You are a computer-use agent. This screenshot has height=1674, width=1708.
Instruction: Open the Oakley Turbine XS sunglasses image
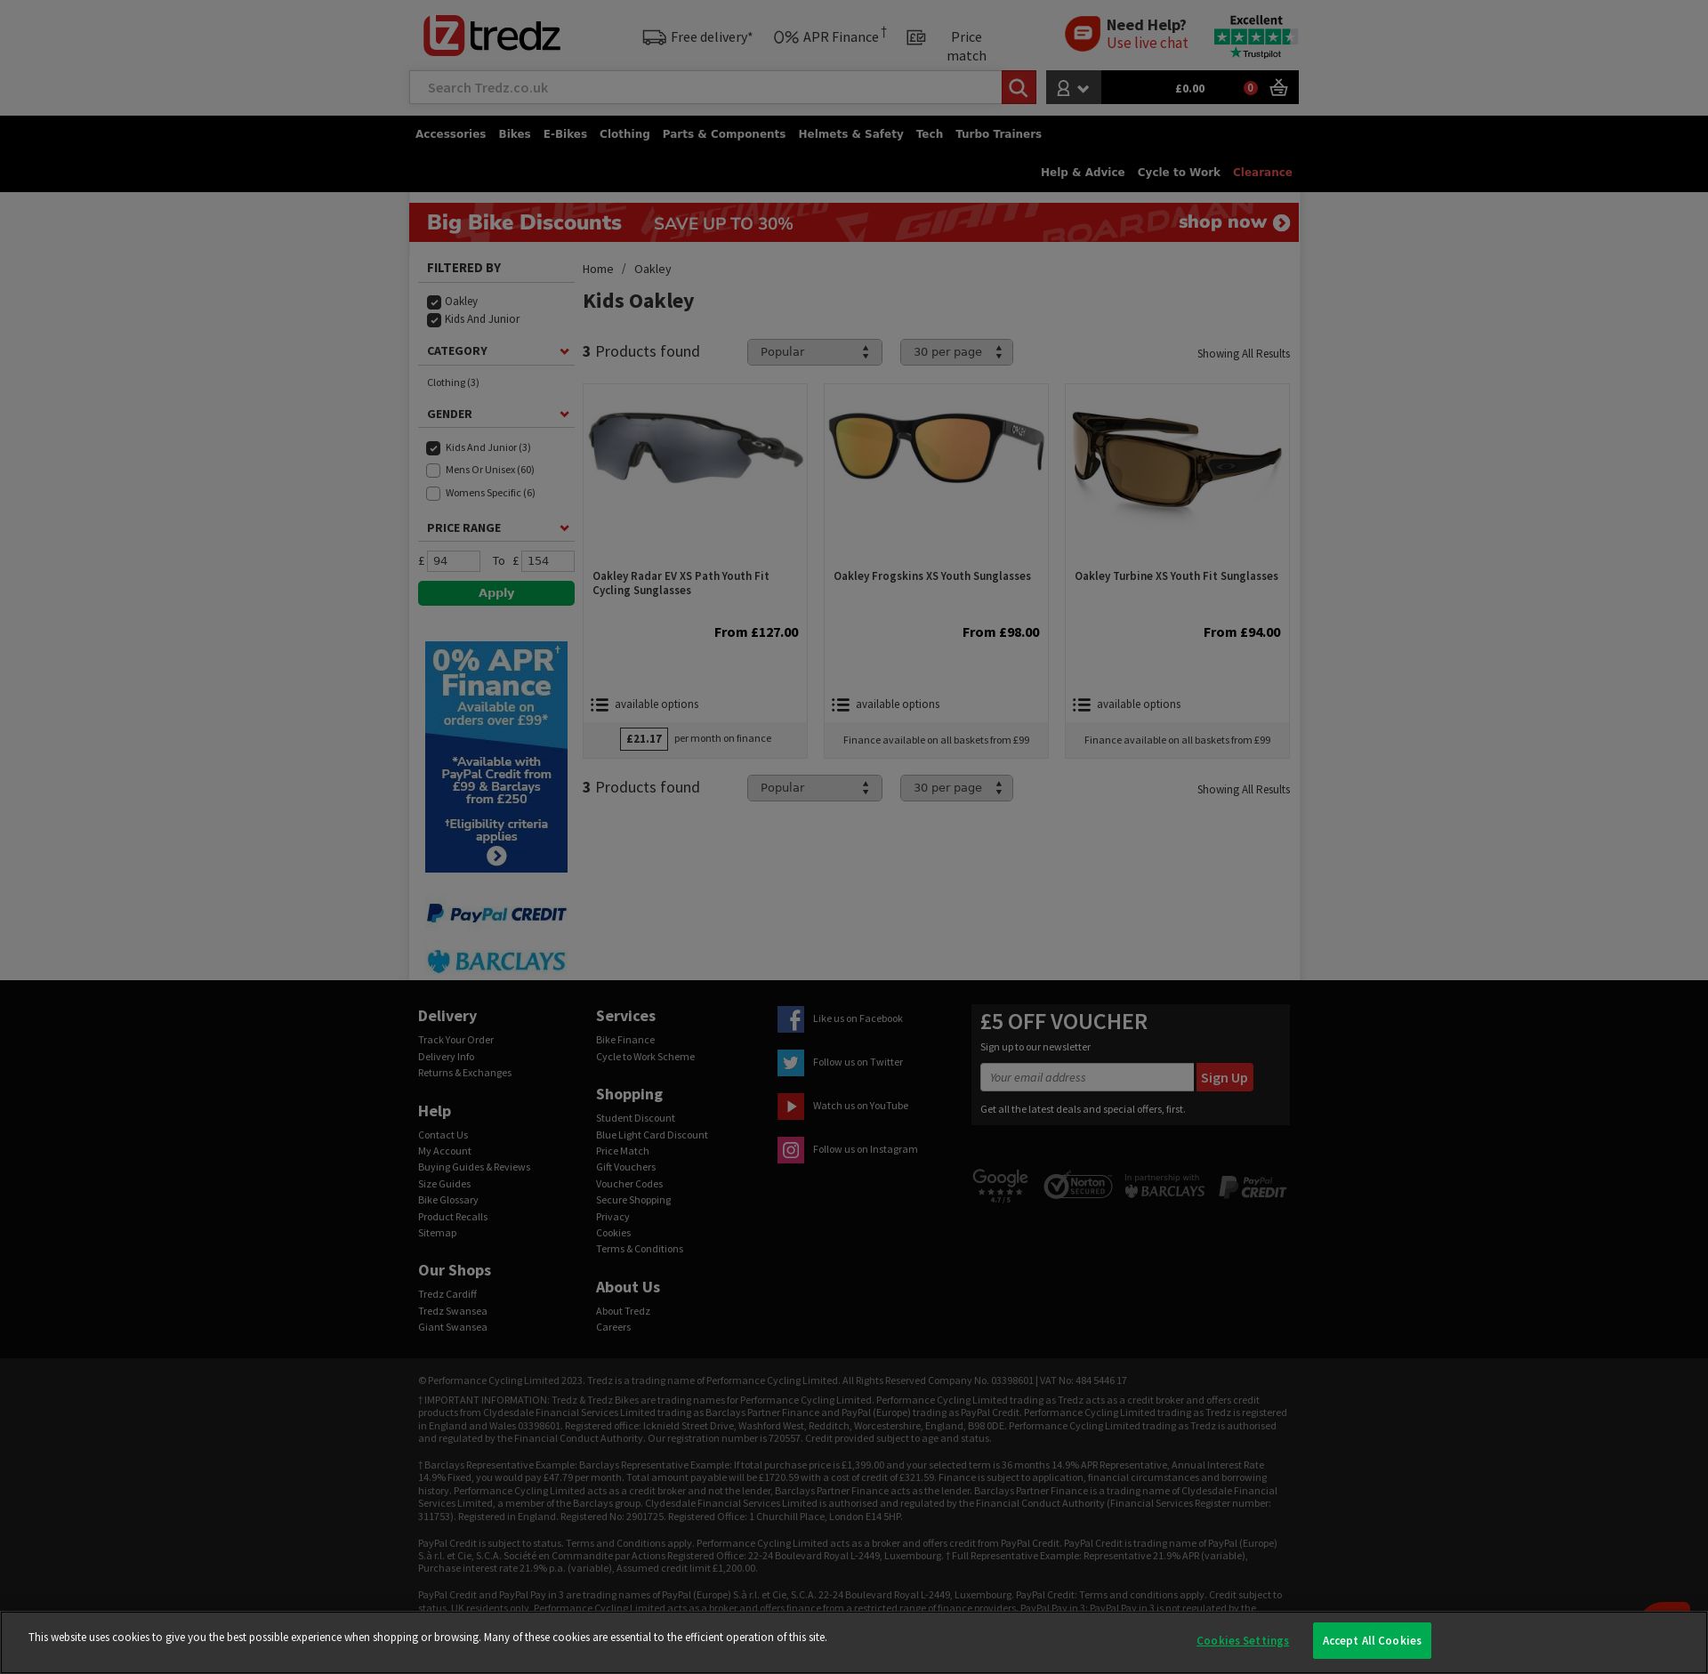click(1177, 459)
